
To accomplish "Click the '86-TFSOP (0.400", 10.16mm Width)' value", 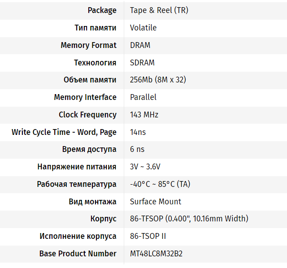I will tap(189, 219).
